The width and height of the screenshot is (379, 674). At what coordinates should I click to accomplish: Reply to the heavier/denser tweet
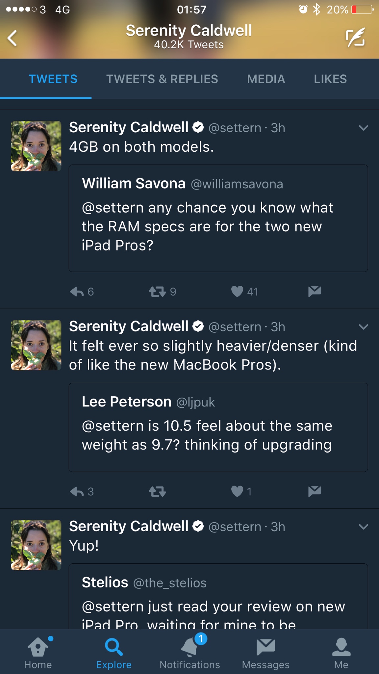(x=77, y=492)
